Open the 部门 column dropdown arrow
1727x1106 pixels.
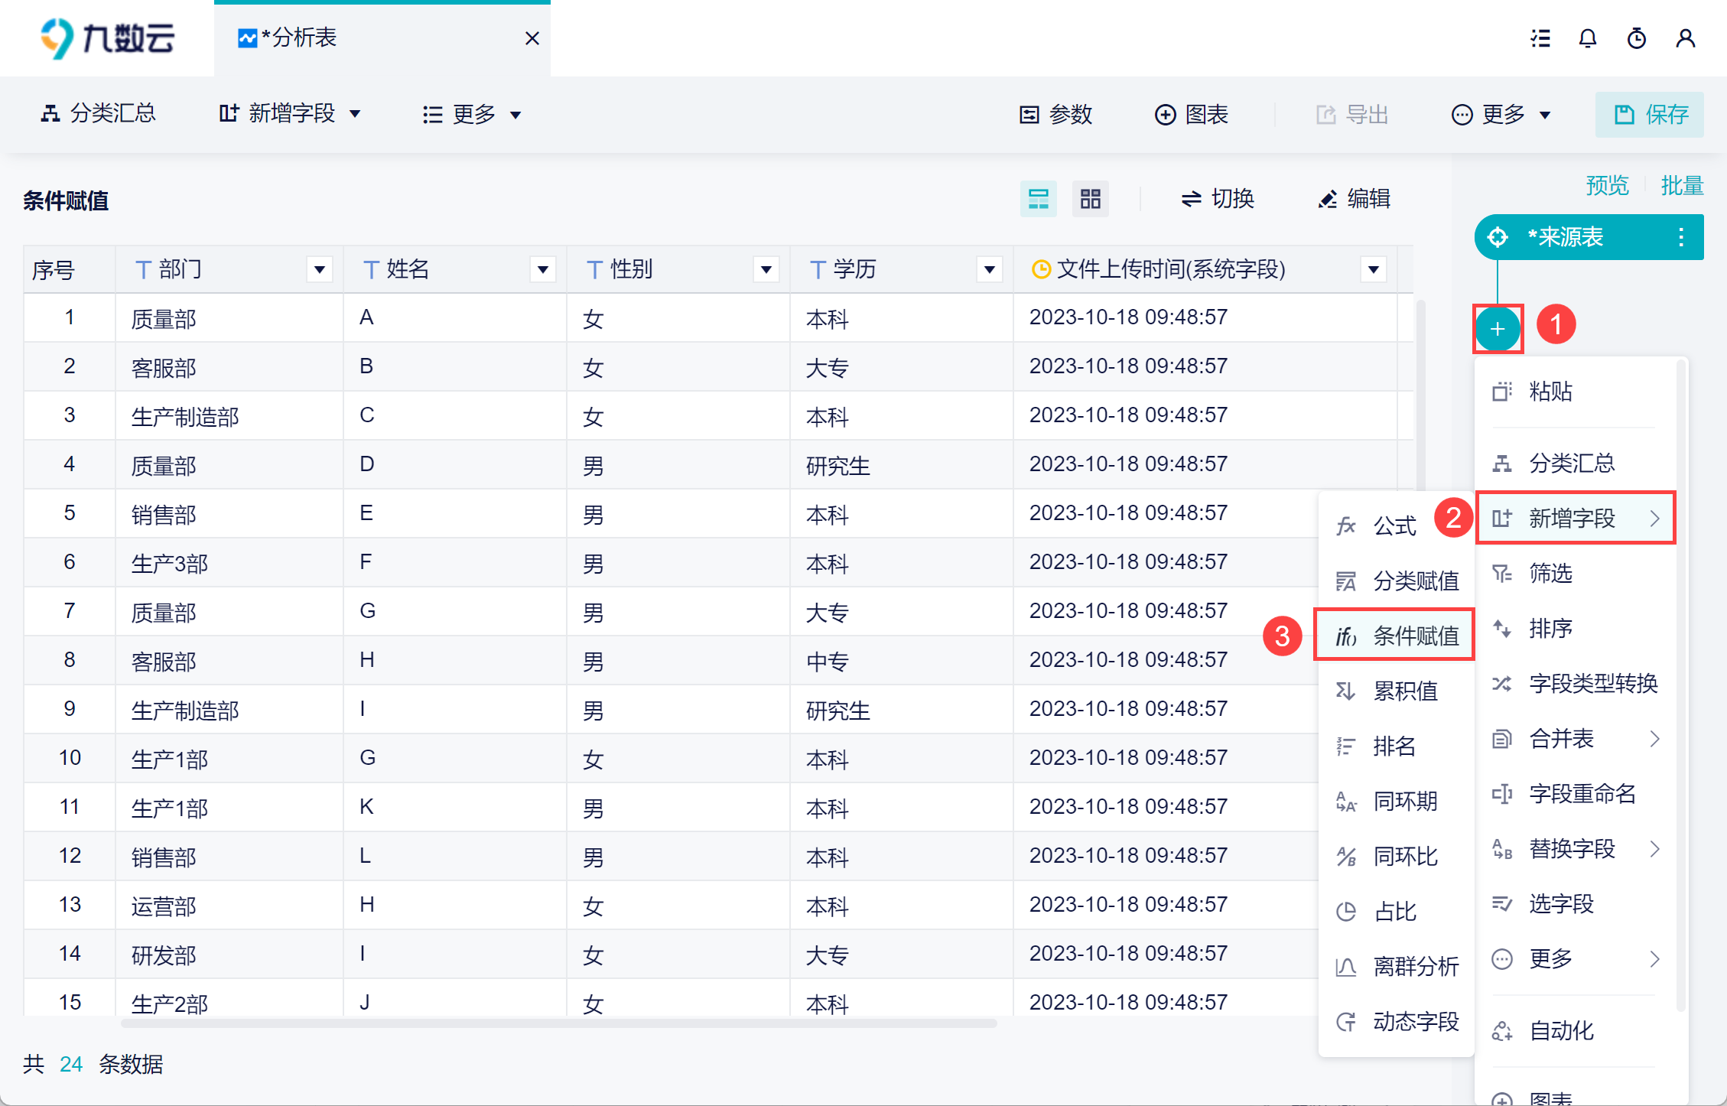coord(320,269)
